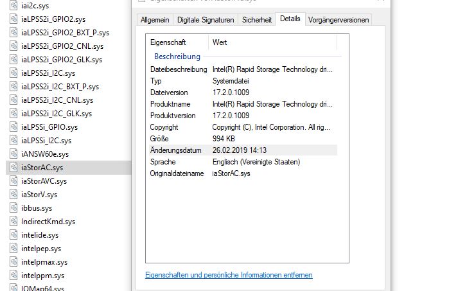Select the Originaldateiname property row

[x=243, y=173]
